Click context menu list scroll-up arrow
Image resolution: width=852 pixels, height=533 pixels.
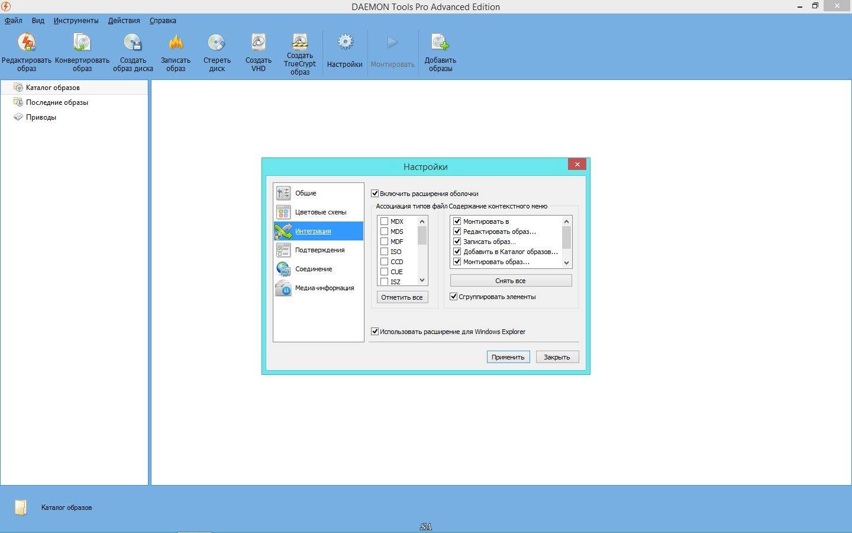pos(566,221)
